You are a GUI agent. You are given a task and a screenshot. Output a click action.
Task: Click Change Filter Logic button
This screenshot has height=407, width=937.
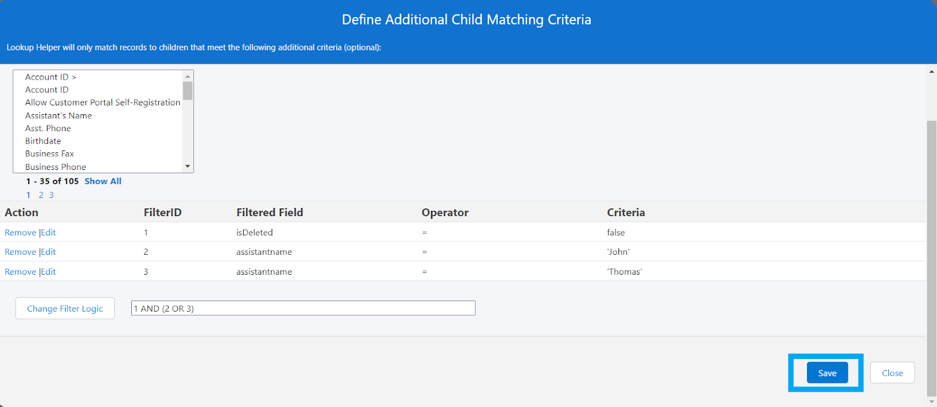tap(65, 309)
